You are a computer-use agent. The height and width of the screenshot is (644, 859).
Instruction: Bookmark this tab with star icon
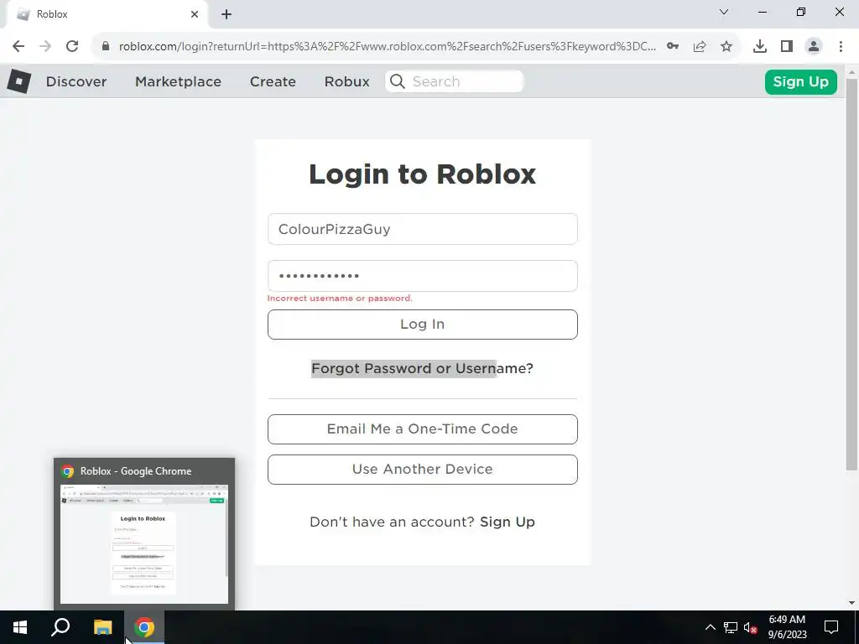pyautogui.click(x=726, y=47)
